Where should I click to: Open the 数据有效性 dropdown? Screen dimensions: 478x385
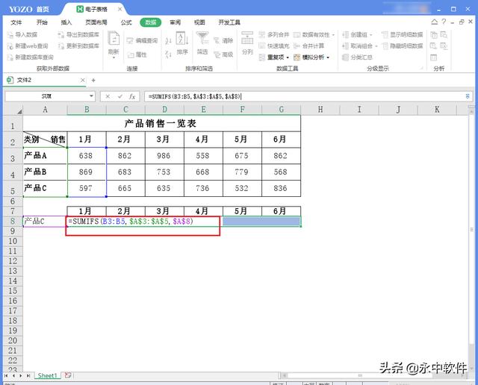(333, 35)
